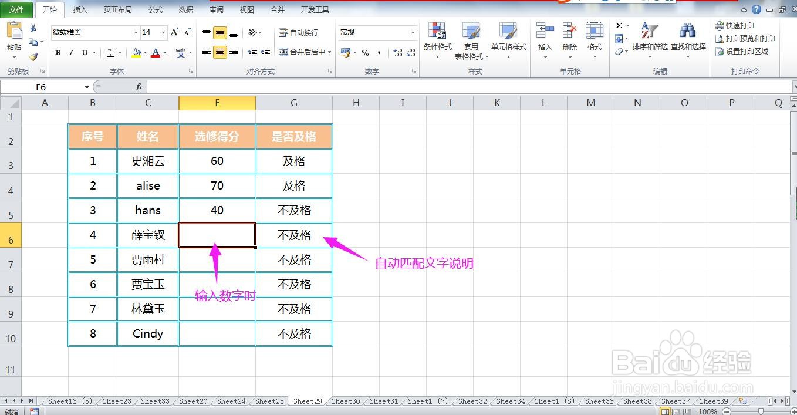Expand the underline style dropdown arrow
Screen dimensions: 797x415
[94, 53]
